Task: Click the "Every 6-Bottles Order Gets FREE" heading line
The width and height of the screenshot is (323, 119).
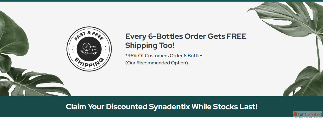Action: (186, 36)
